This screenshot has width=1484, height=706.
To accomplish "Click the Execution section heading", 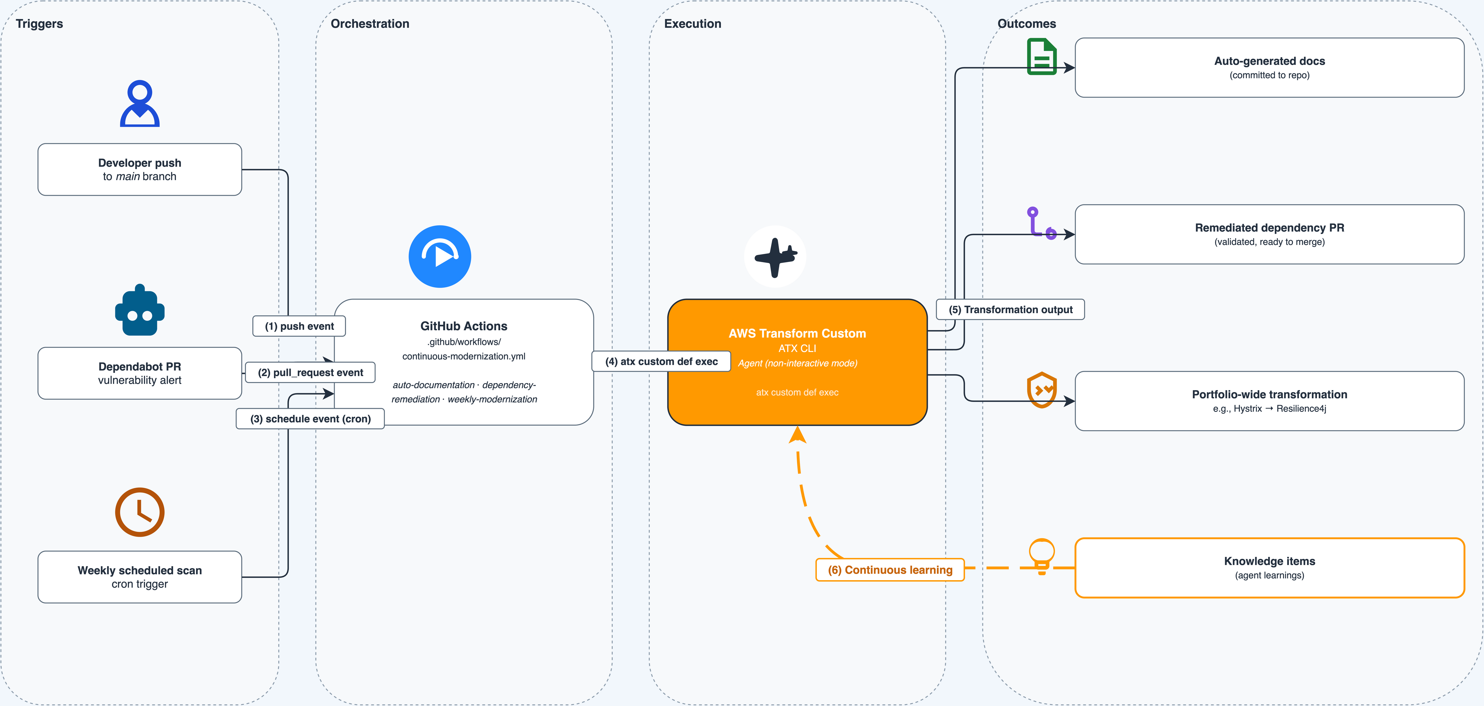I will pos(692,24).
